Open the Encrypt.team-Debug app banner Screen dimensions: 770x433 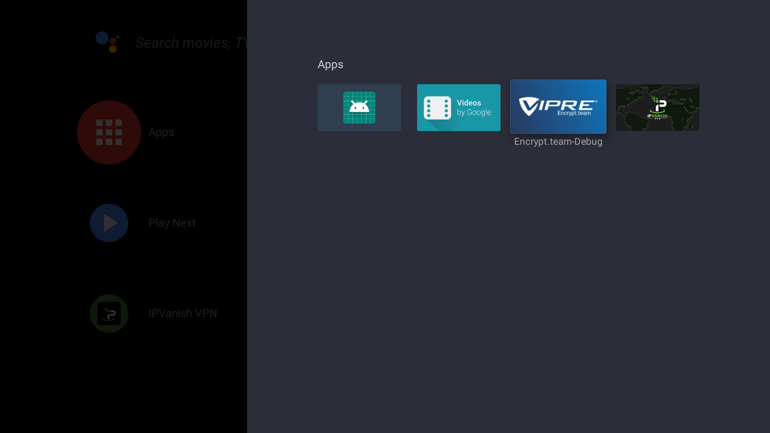point(558,106)
